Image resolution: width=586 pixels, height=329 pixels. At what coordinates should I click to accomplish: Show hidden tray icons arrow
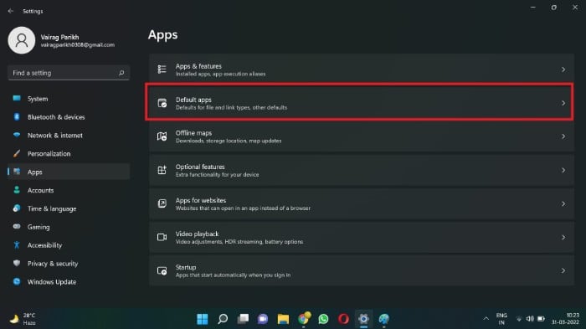pyautogui.click(x=486, y=319)
